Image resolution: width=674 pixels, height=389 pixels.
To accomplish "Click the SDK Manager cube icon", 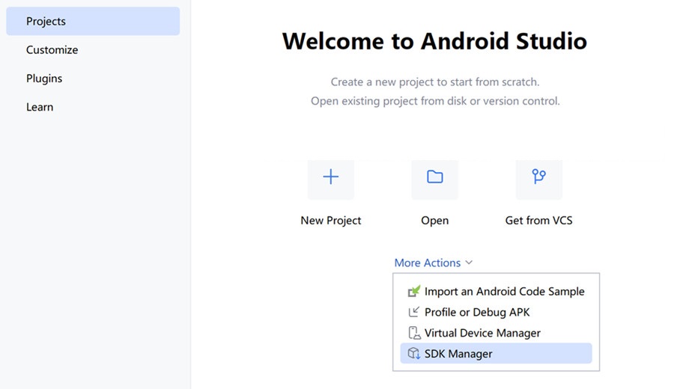I will coord(413,354).
